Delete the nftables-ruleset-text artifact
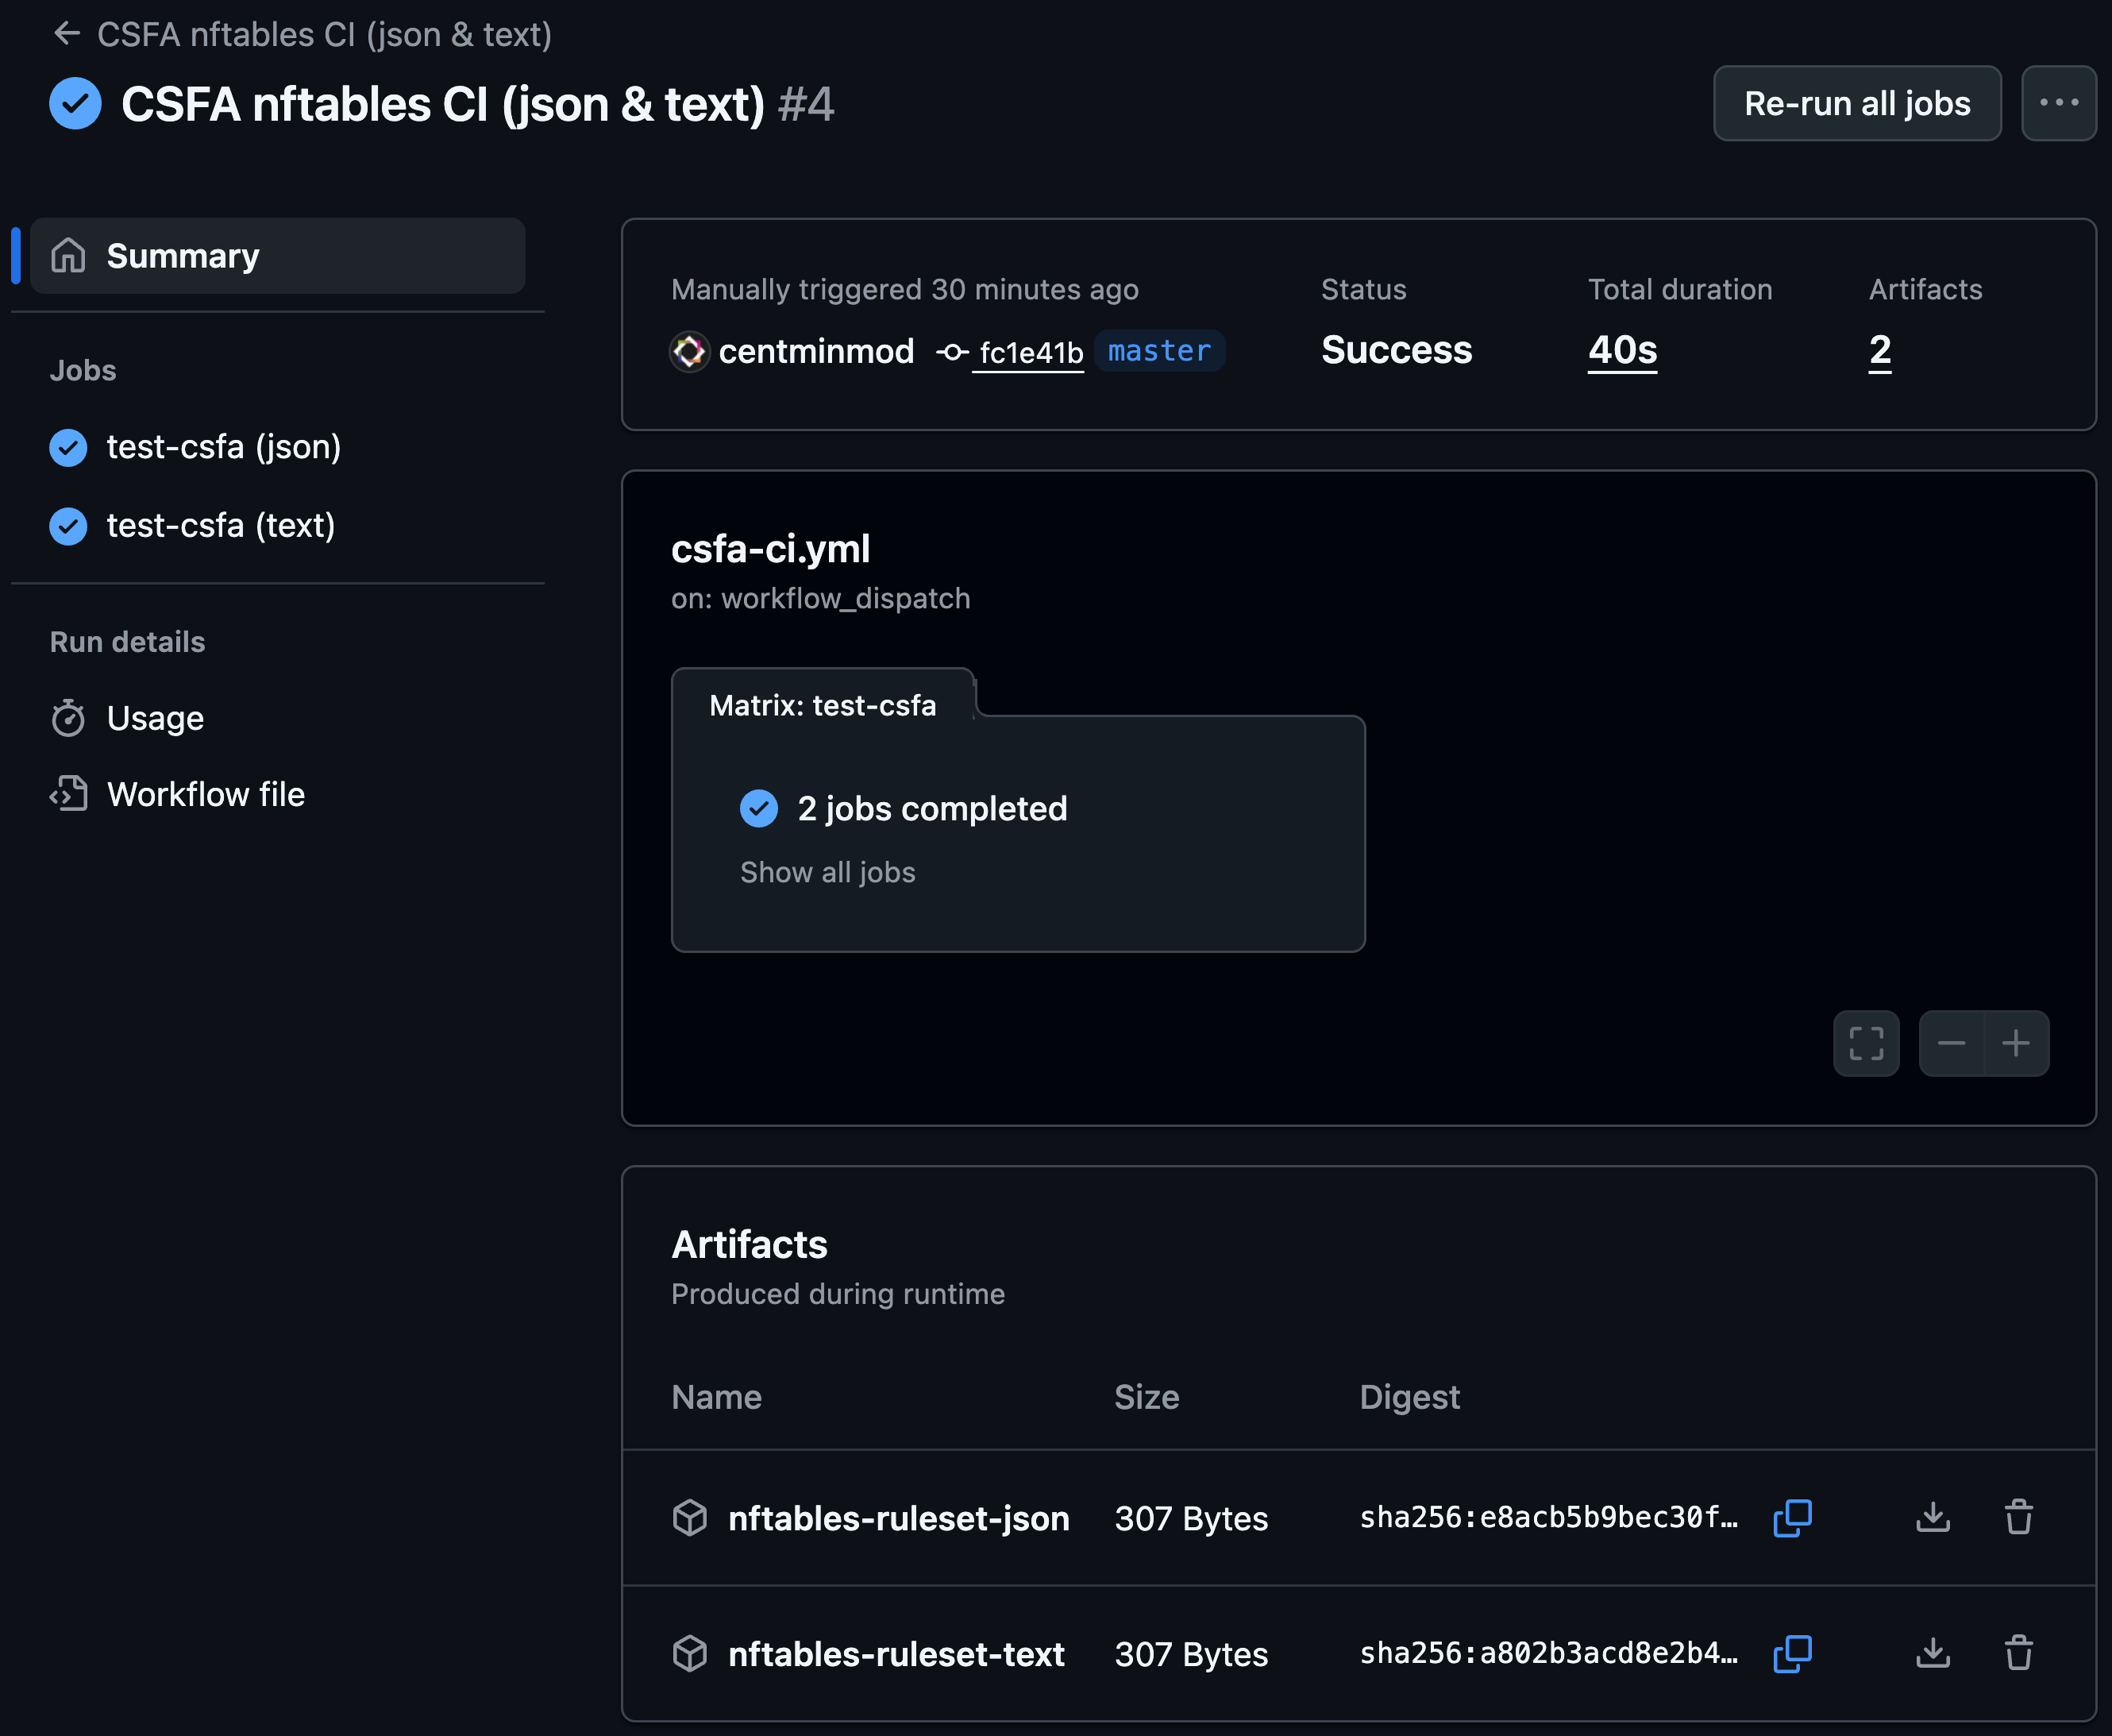 [2018, 1653]
